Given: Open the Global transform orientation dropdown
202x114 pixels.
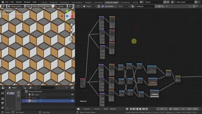Looking at the screenshot, I should tap(61, 6).
